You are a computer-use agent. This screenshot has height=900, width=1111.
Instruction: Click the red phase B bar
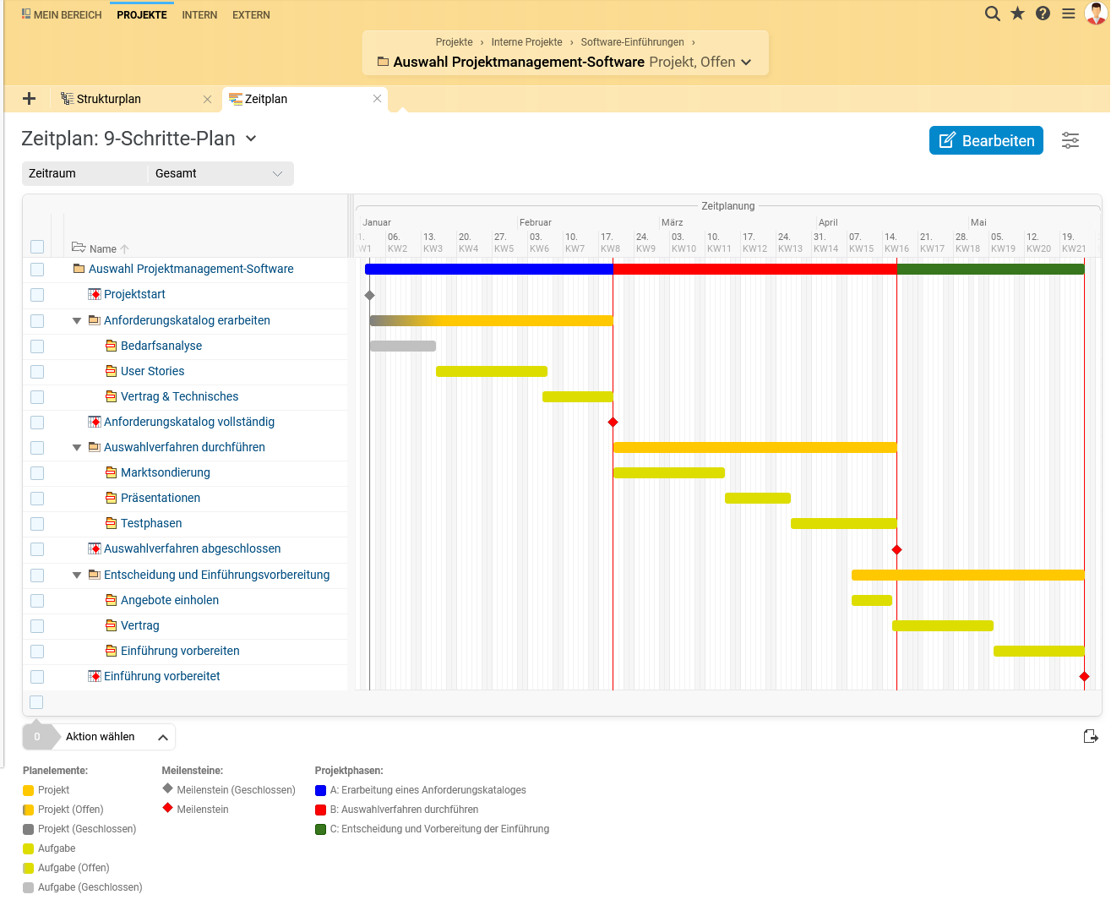[754, 270]
